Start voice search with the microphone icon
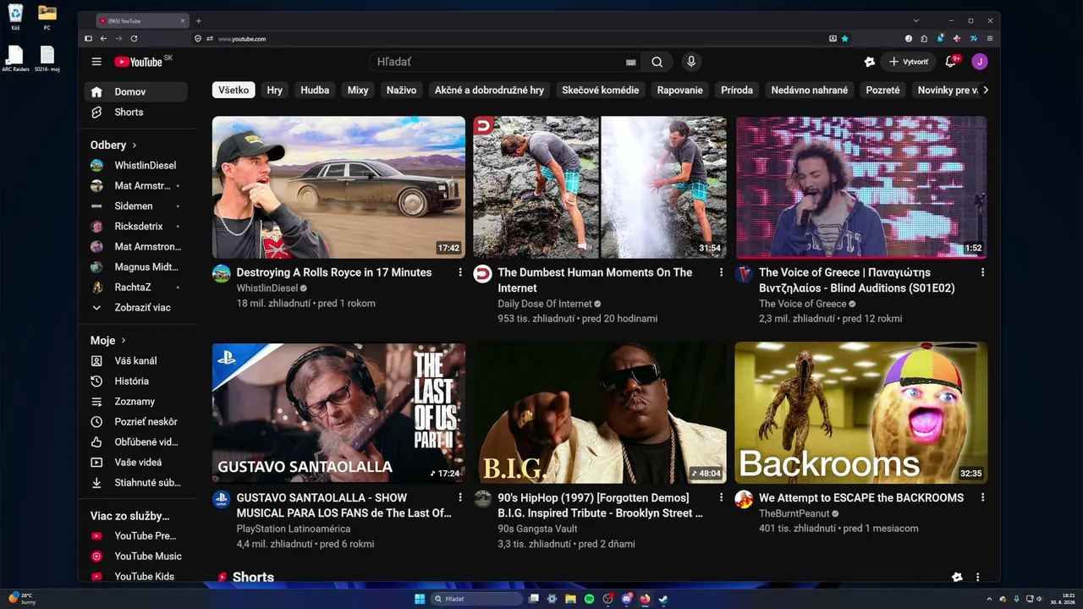 pyautogui.click(x=691, y=62)
